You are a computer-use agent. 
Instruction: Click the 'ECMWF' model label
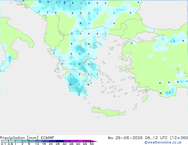[48, 138]
